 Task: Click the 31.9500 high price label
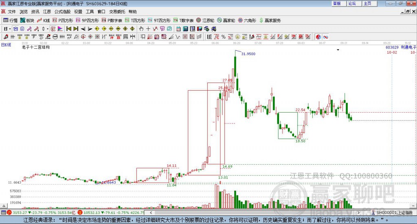248,54
